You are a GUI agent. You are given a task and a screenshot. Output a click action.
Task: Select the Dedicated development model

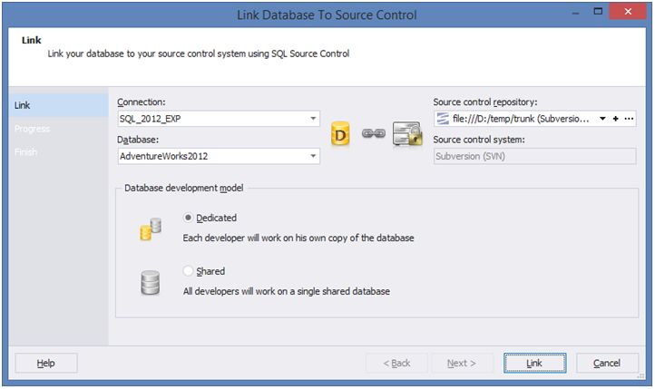[x=189, y=218]
